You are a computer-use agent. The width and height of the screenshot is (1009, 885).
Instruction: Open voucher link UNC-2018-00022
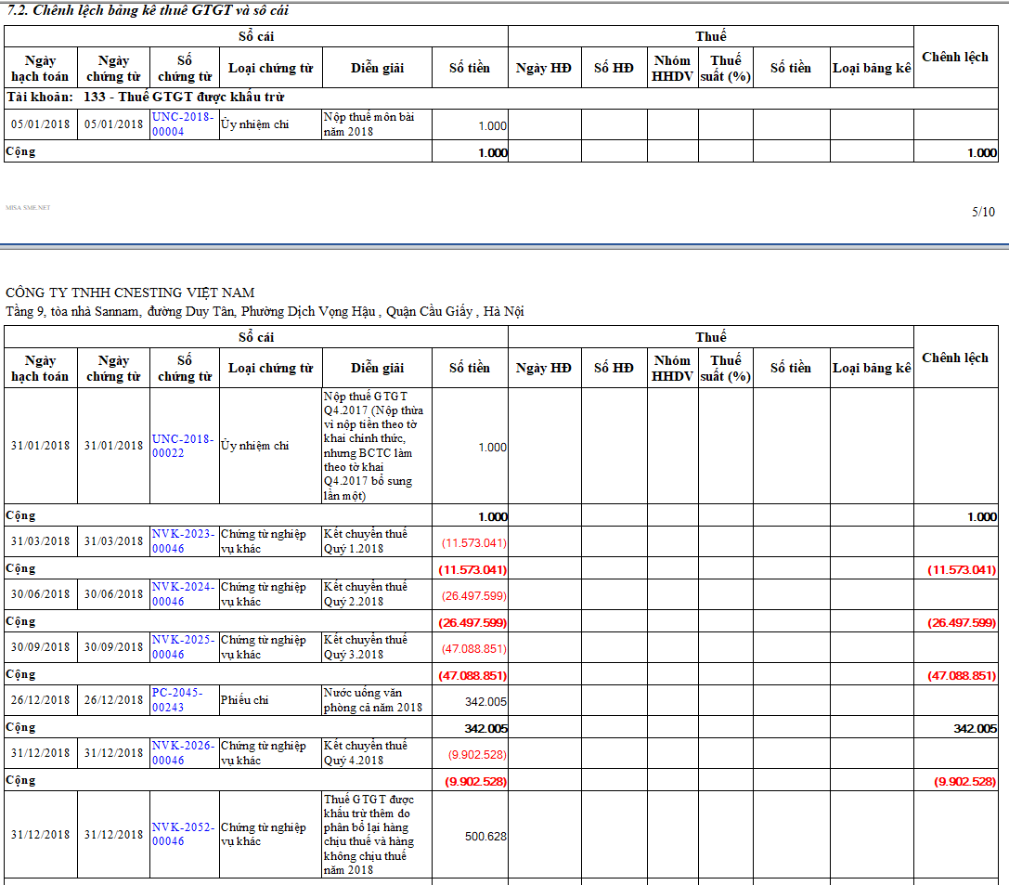click(183, 446)
